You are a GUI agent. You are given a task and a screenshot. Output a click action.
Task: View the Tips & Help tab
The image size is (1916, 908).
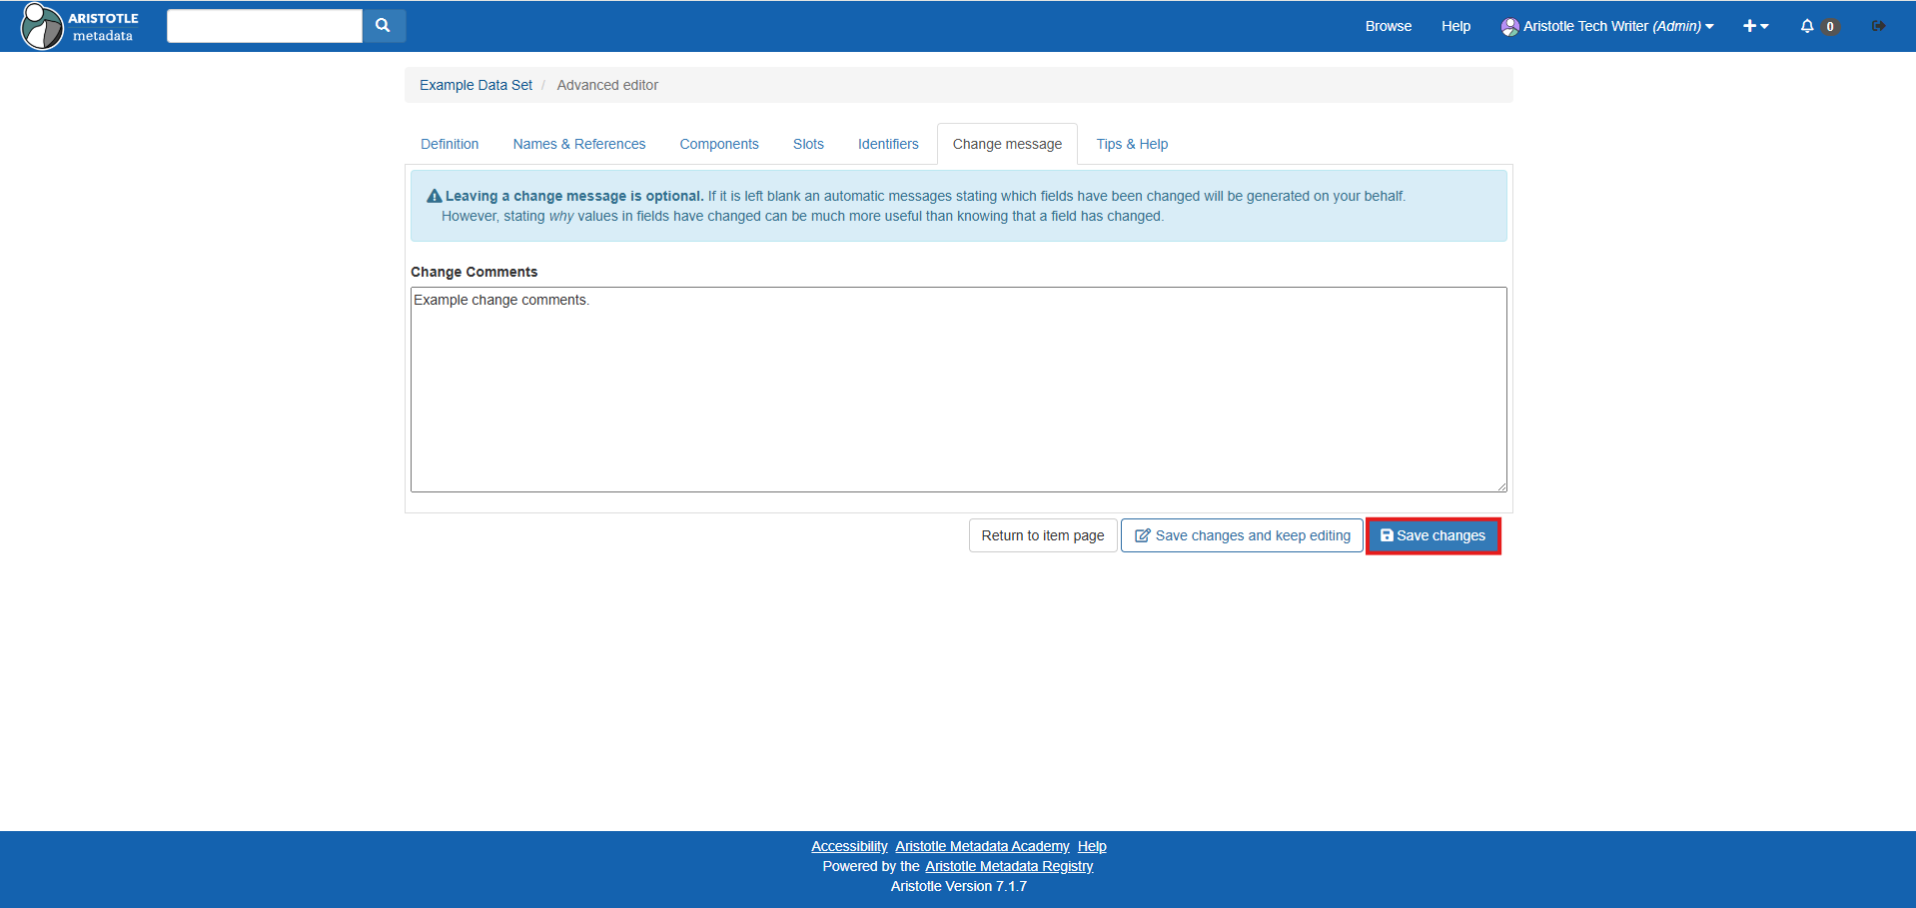(1132, 144)
